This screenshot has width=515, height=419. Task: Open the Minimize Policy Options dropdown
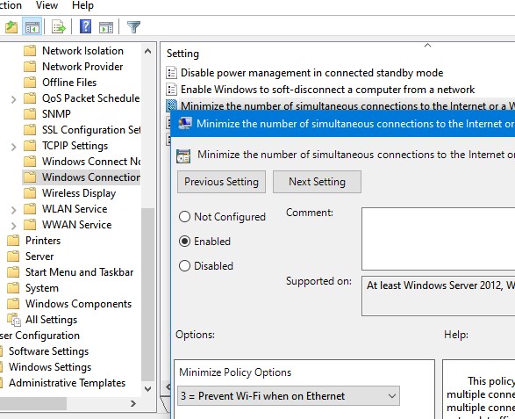pyautogui.click(x=289, y=395)
